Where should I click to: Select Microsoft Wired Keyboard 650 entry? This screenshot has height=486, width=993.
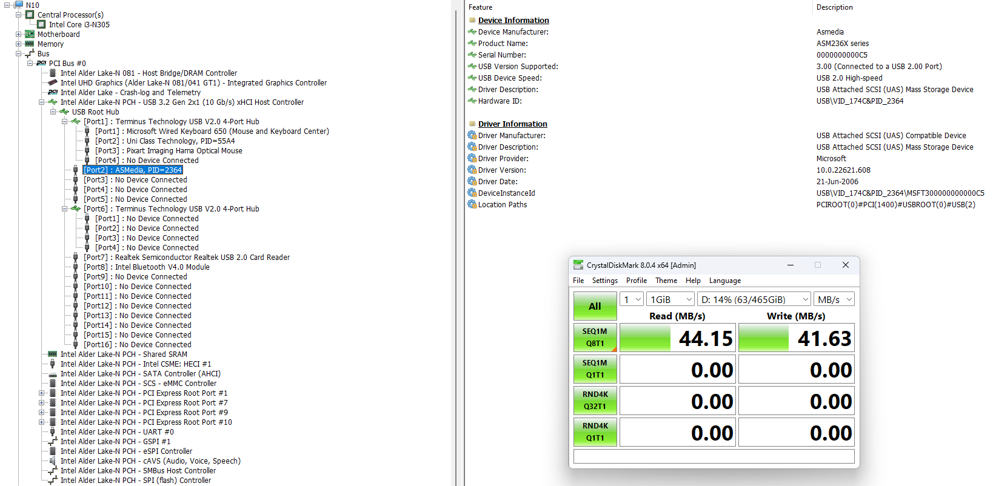[212, 131]
